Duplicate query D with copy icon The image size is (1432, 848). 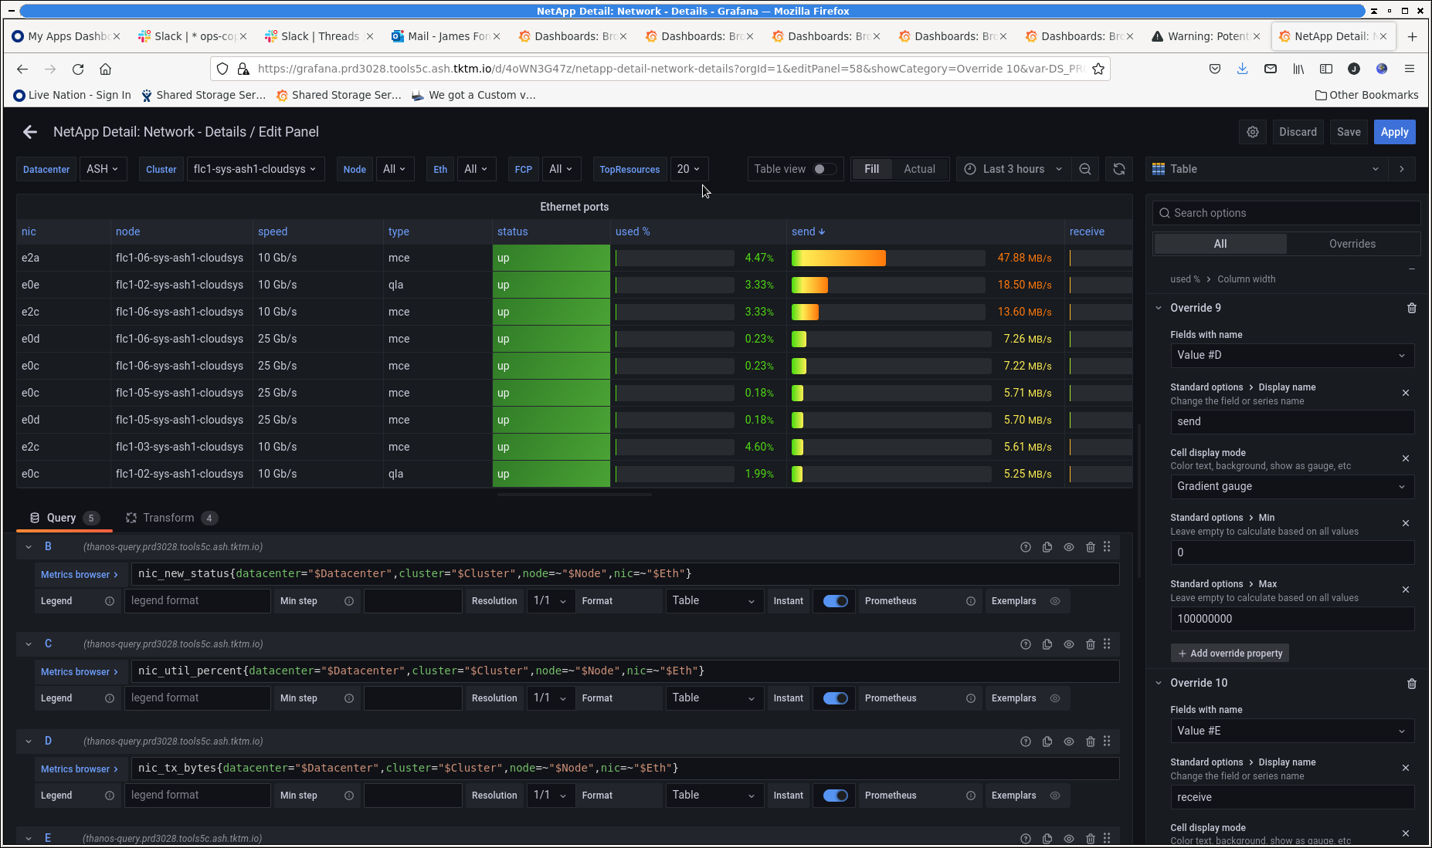point(1047,742)
